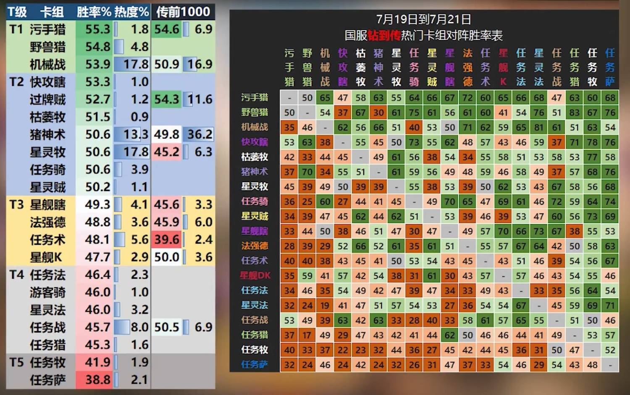Click cell 25 in 任务骑 matchup row
Image resolution: width=630 pixels, height=395 pixels.
307,201
